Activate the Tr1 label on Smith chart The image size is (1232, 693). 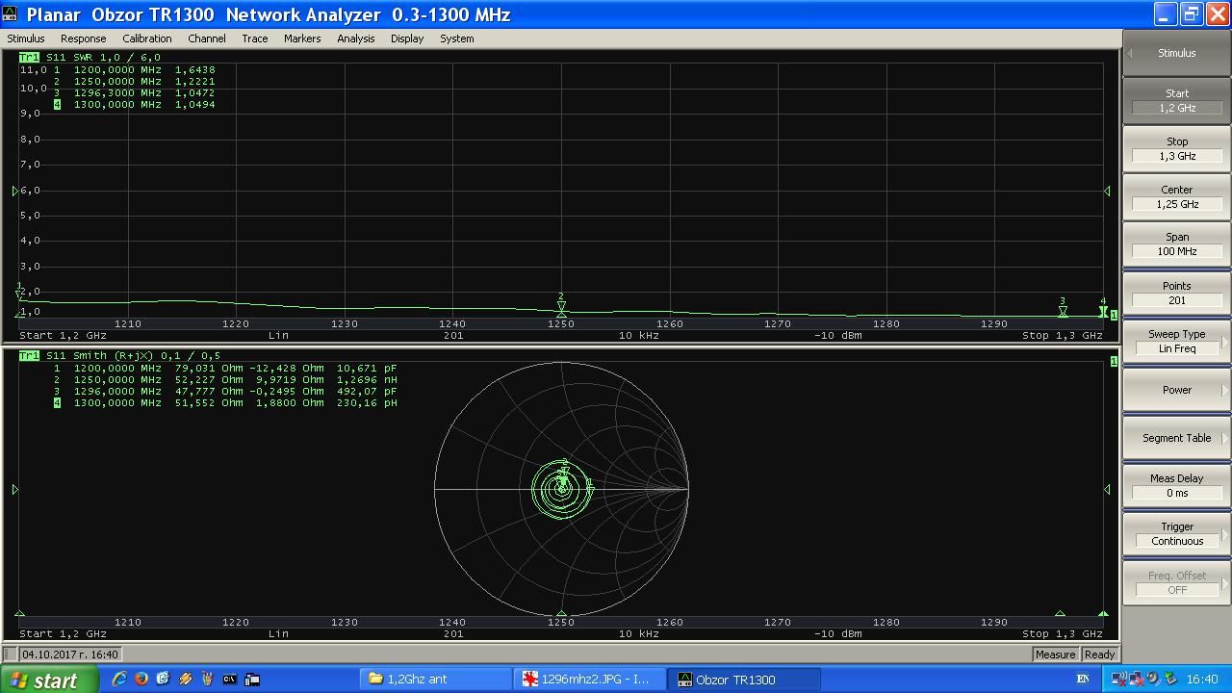click(x=29, y=356)
